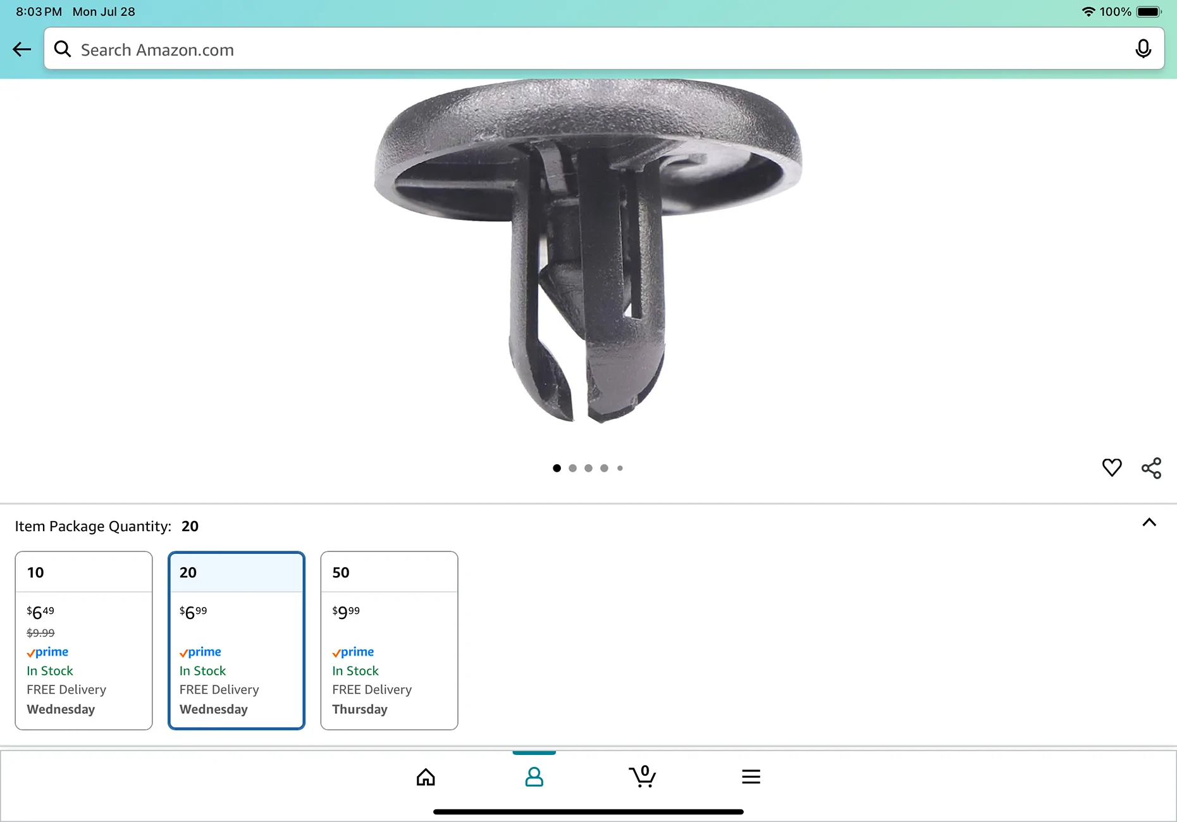Tap the $9.99 price in 50 pack
This screenshot has height=822, width=1177.
coord(346,612)
